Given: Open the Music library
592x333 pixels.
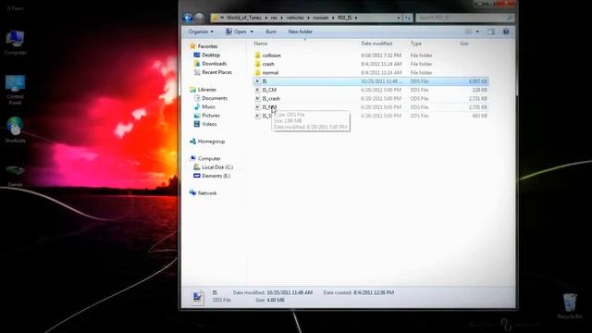Looking at the screenshot, I should [x=208, y=107].
